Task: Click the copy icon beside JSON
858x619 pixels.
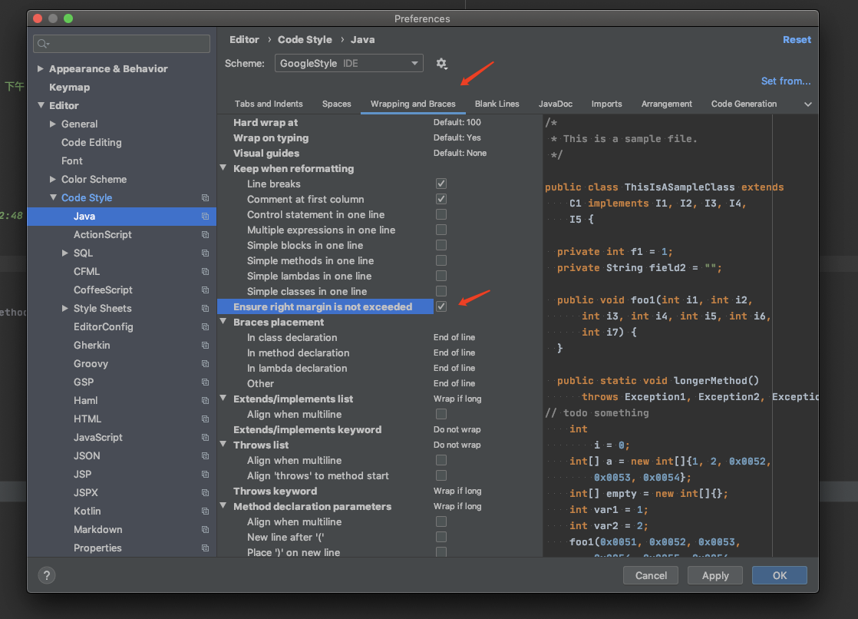Action: pyautogui.click(x=205, y=455)
